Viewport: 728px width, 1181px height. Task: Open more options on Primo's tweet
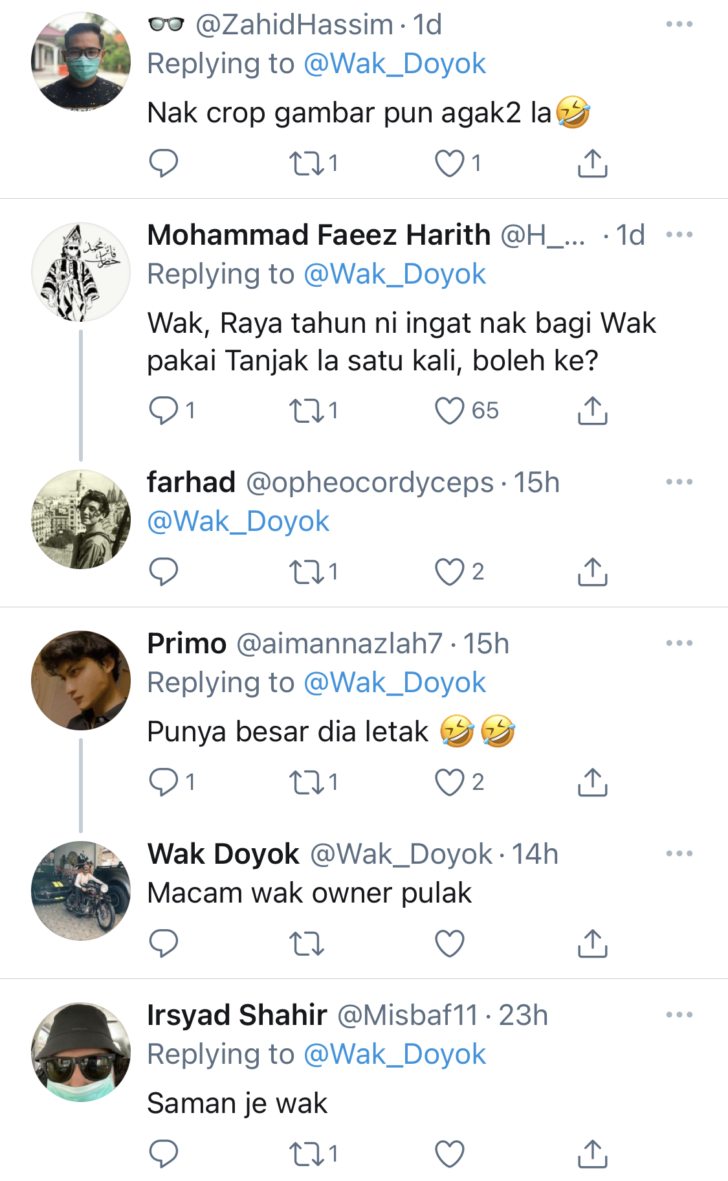pyautogui.click(x=679, y=644)
